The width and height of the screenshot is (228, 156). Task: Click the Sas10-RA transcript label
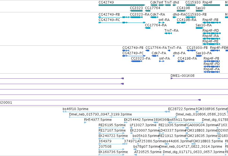204,25
